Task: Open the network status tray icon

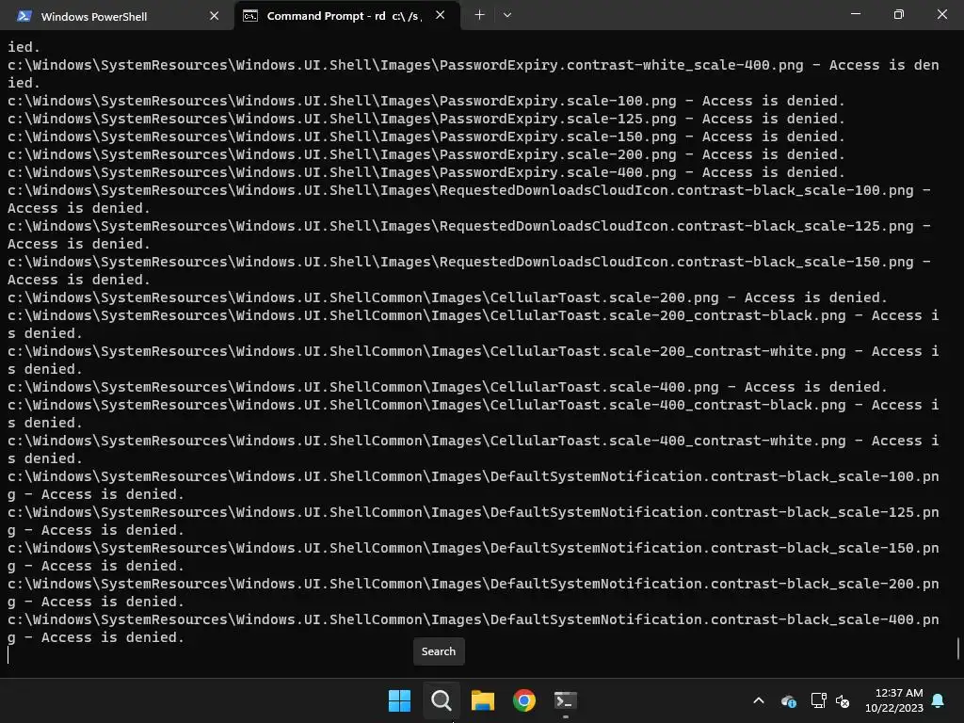Action: coord(818,700)
